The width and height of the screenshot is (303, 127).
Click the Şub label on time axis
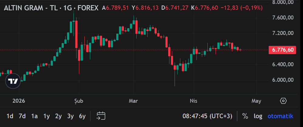point(79,101)
